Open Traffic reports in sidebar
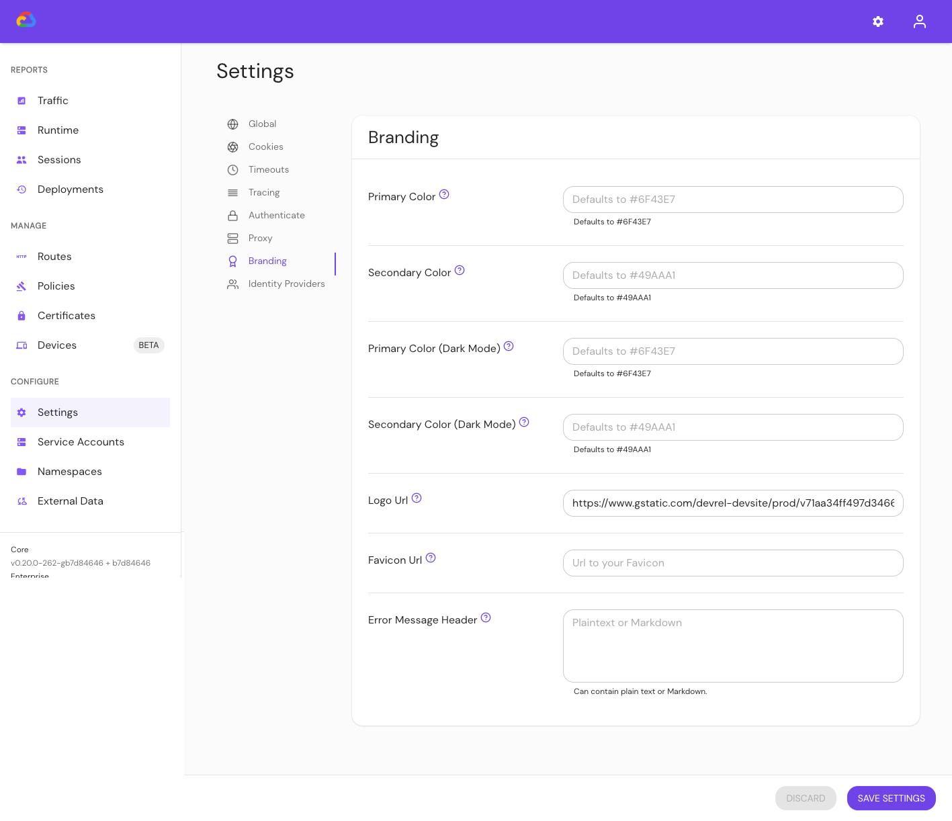This screenshot has width=952, height=821. coord(53,101)
